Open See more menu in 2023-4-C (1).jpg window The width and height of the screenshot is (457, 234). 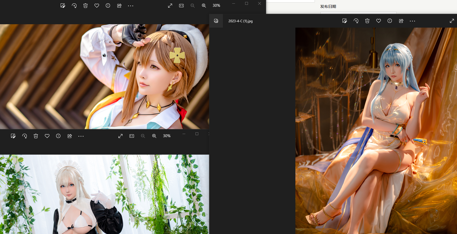(x=412, y=21)
